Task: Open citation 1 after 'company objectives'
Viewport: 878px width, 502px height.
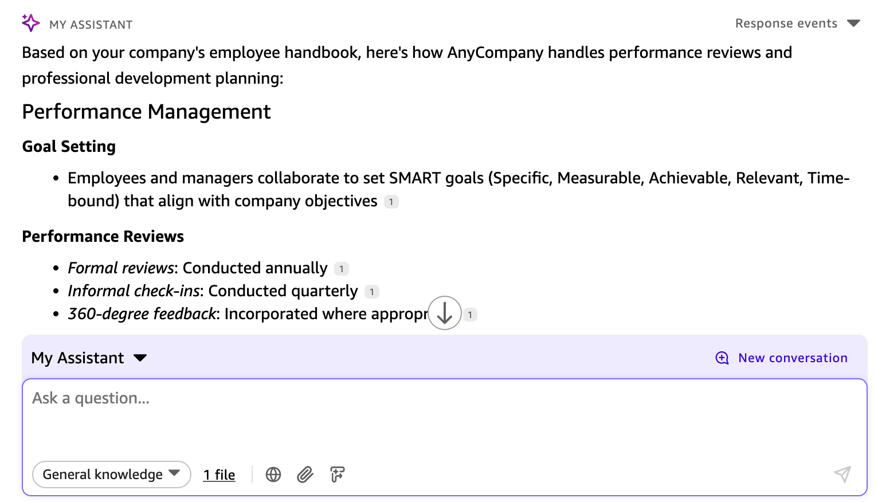Action: coord(391,202)
